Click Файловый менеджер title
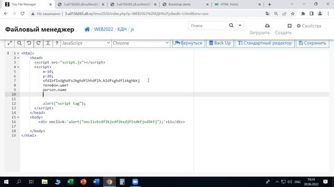The height and width of the screenshot is (187, 334). click(40, 29)
